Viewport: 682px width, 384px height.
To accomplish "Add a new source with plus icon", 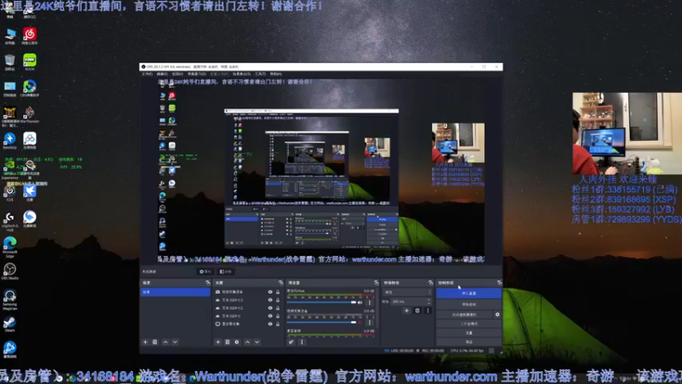I will 218,342.
